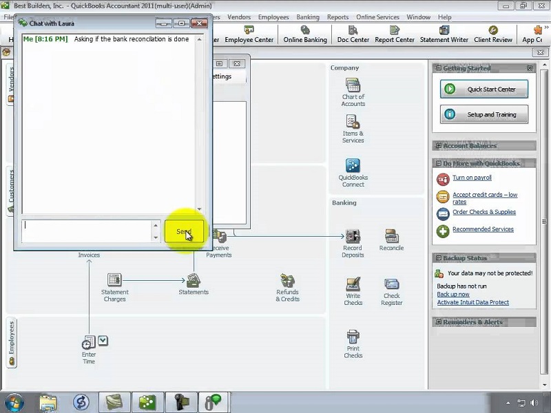551x413 pixels.
Task: Open the Check Register icon
Action: (391, 284)
